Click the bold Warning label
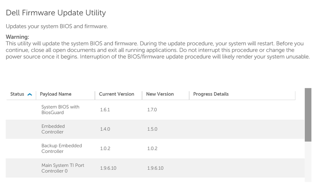The image size is (318, 190). pyautogui.click(x=17, y=37)
